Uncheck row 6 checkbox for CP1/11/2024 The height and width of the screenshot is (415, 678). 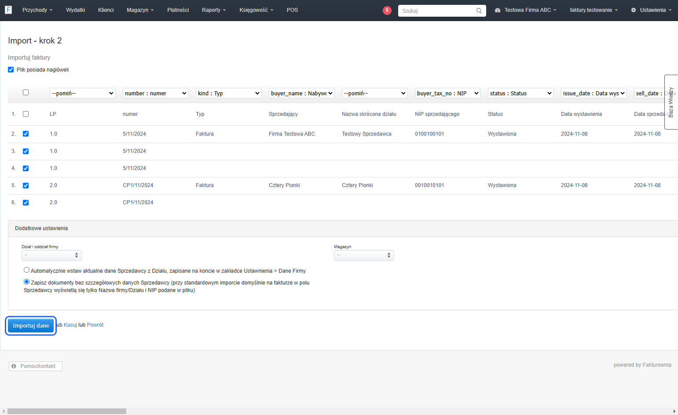(x=26, y=202)
